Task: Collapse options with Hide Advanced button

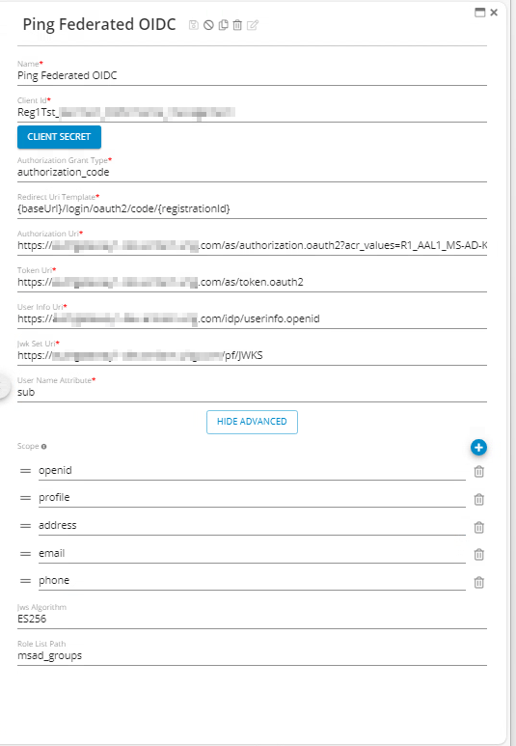Action: (x=252, y=422)
